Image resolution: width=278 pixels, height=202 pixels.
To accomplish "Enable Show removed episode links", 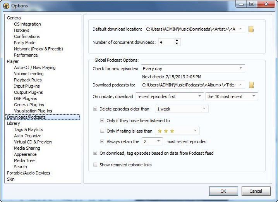I will (x=95, y=165).
